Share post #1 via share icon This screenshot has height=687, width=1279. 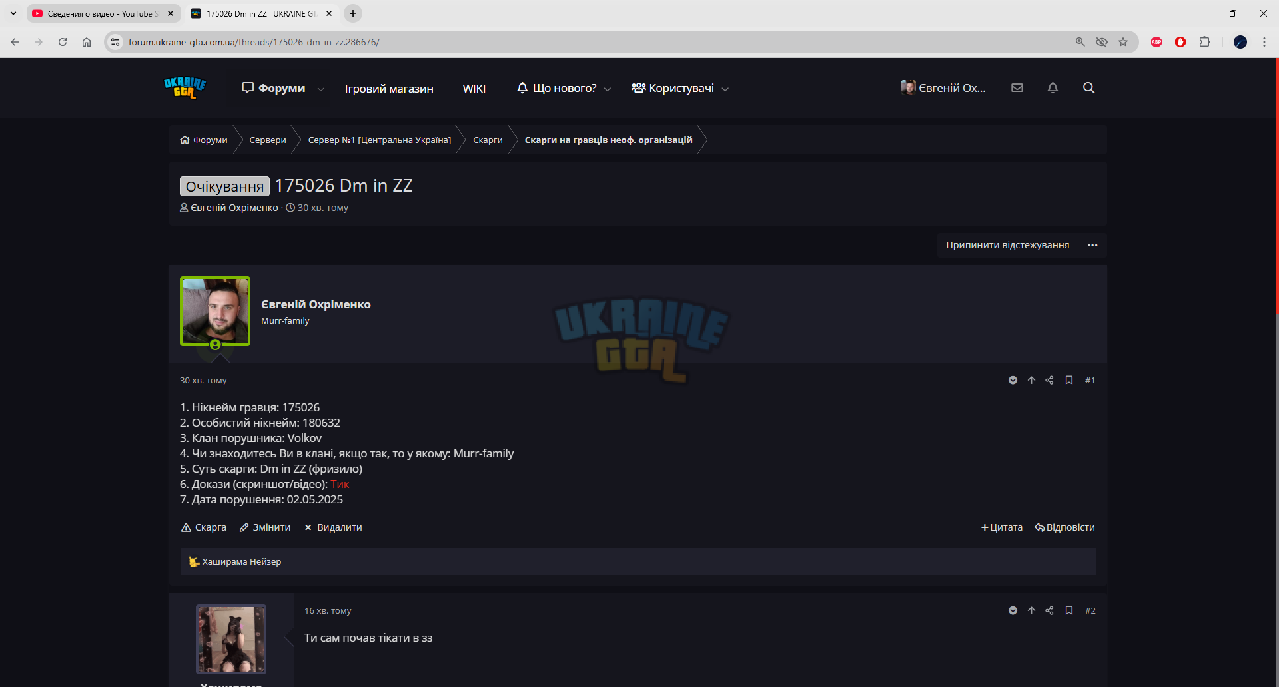click(x=1049, y=380)
